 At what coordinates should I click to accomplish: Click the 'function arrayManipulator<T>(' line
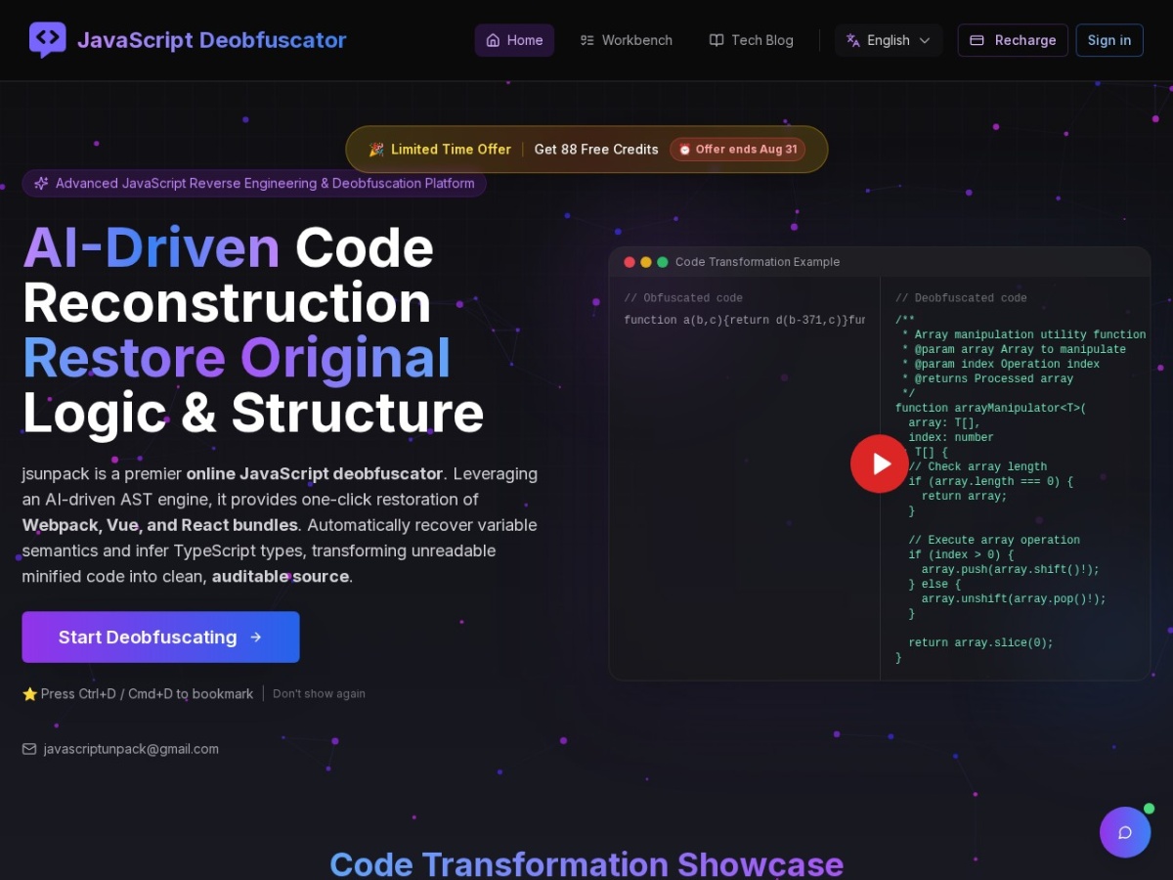point(991,409)
